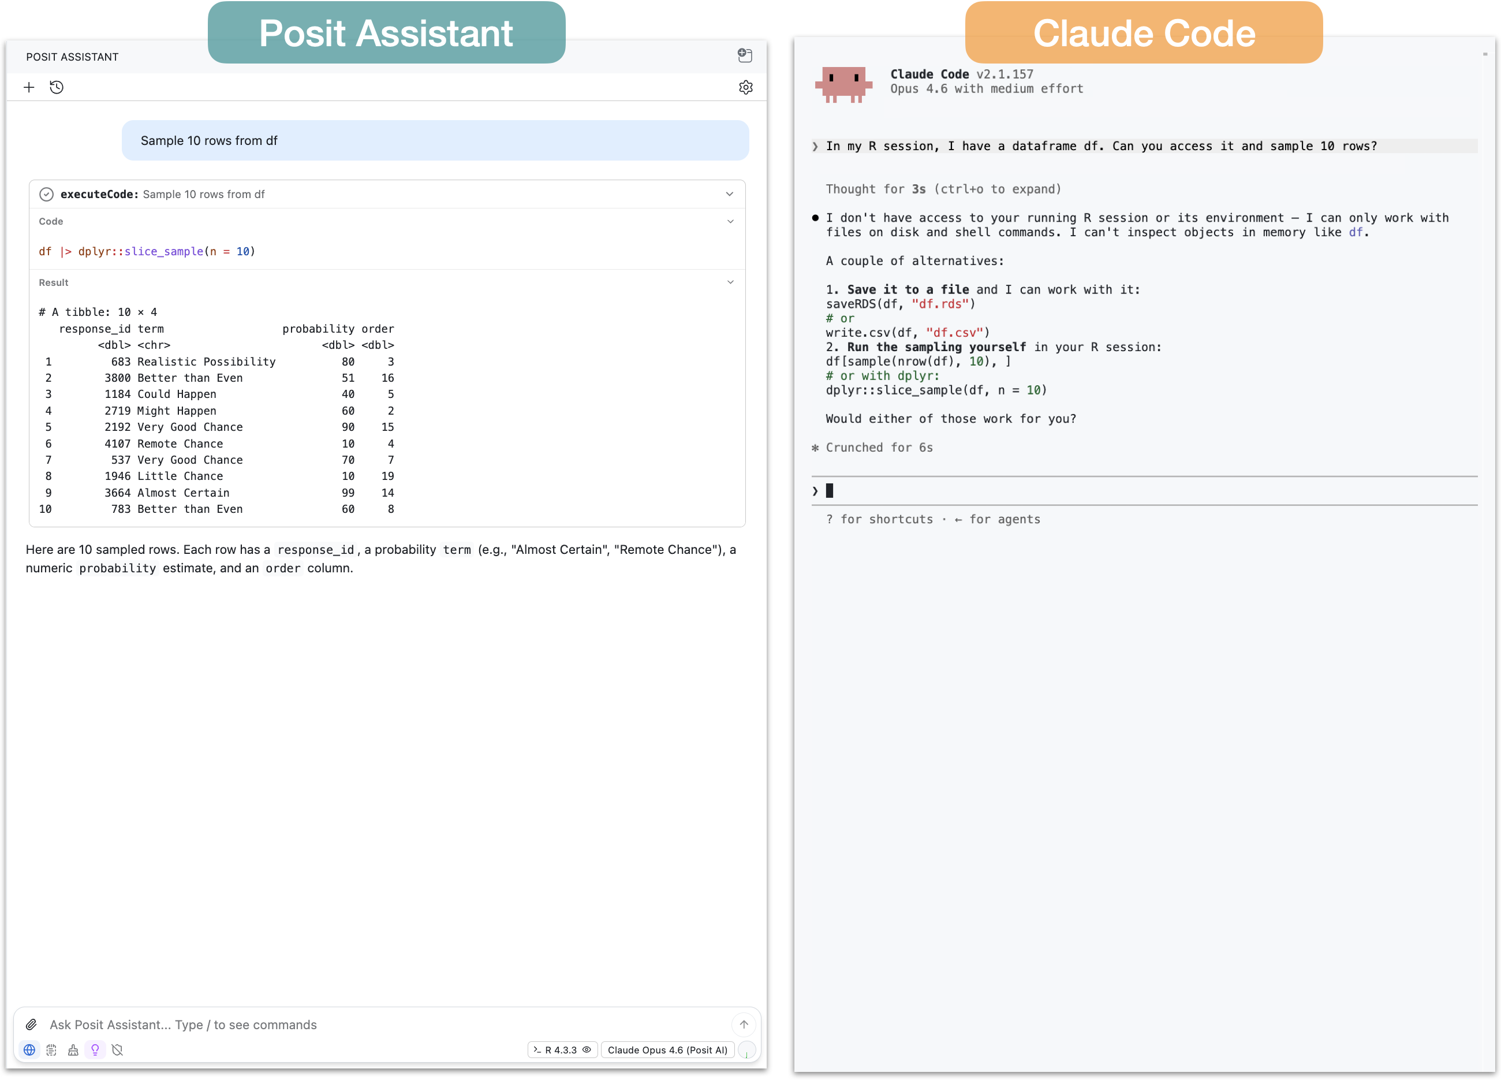Click the write.csv(df, "df.csv") code line
Screen dimensions: 1501x1080
click(x=908, y=333)
